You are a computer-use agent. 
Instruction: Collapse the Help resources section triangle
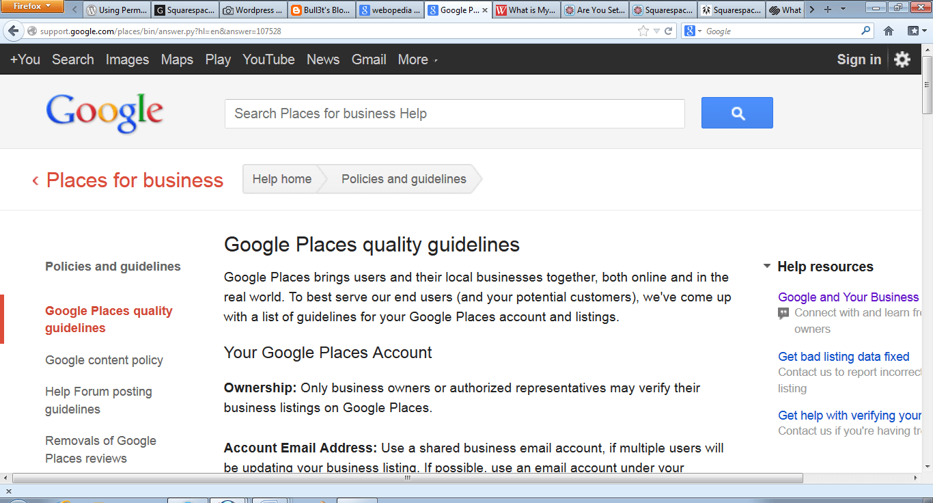pos(767,267)
